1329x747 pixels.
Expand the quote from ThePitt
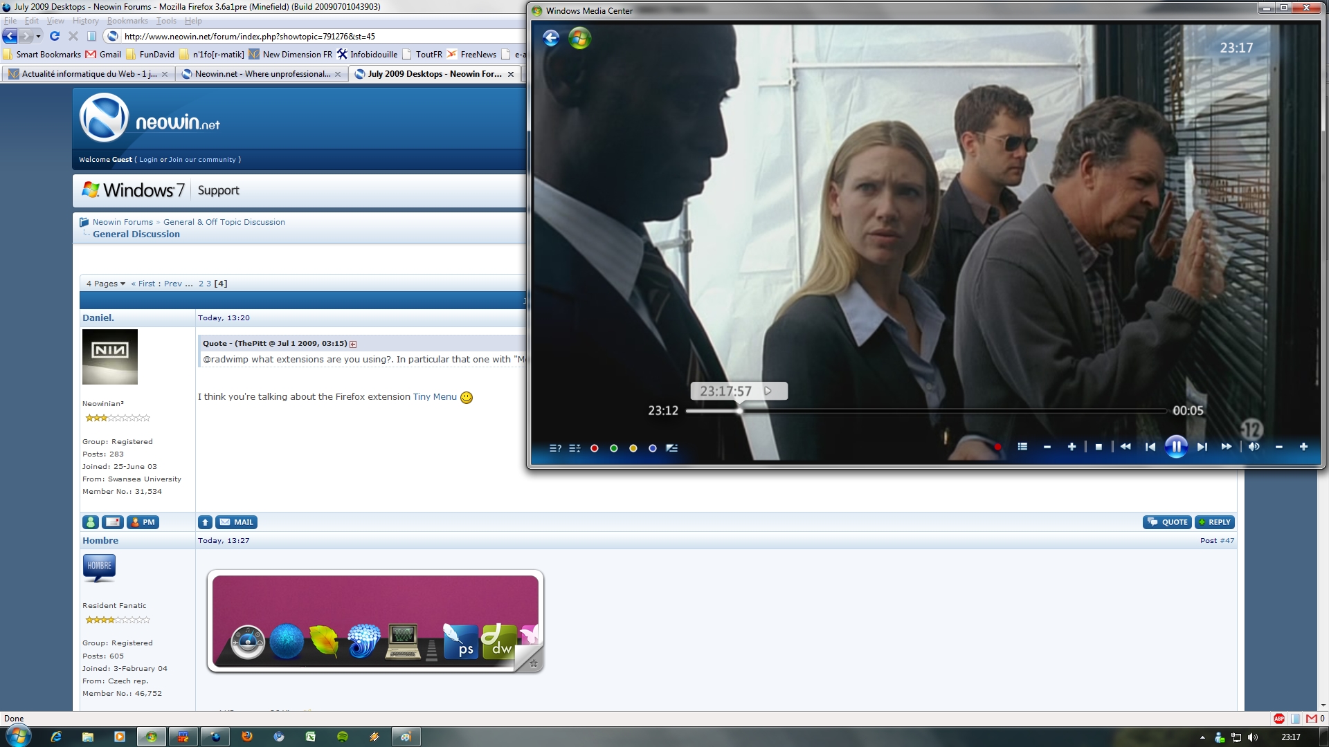(x=353, y=344)
